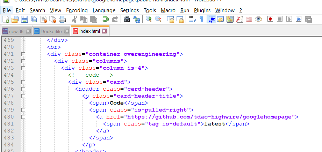
Task: Open the Run menu
Action: pyautogui.click(x=185, y=10)
